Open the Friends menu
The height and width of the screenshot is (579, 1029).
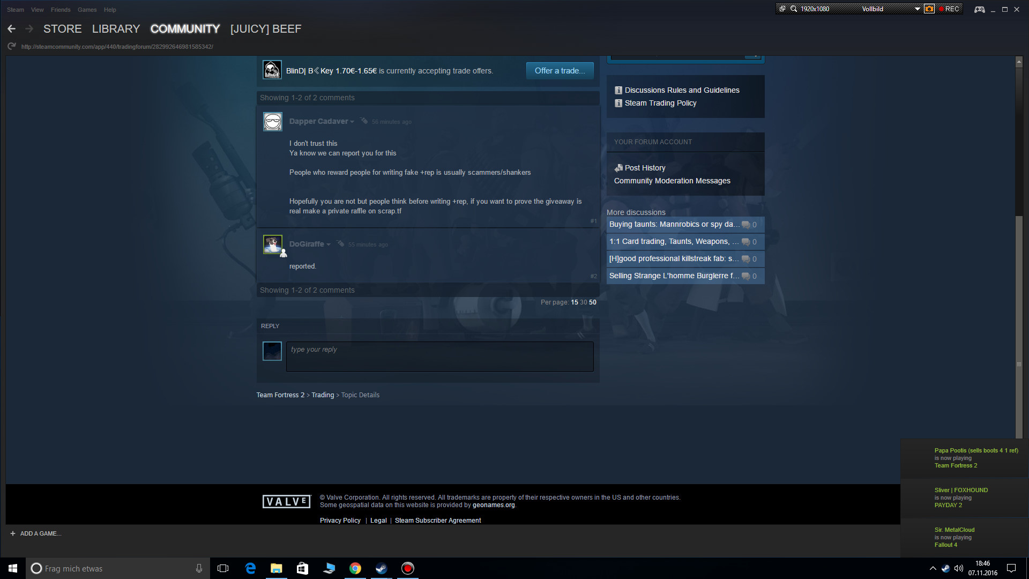coord(61,10)
